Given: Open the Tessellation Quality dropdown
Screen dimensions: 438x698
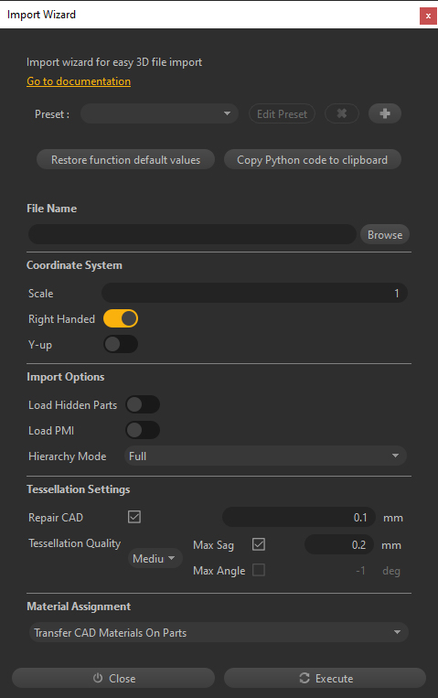Looking at the screenshot, I should coord(155,558).
